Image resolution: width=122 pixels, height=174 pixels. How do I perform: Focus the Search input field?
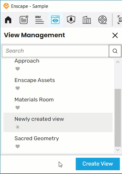point(55,51)
